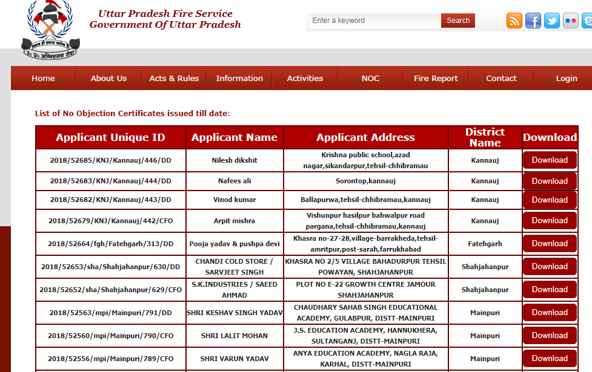Download the NOC for Nilesh dikshit
This screenshot has height=372, width=592.
click(549, 160)
